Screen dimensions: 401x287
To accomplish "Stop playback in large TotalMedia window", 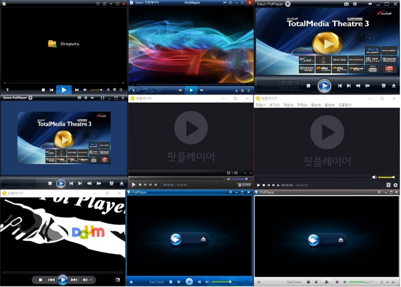I will (x=308, y=86).
